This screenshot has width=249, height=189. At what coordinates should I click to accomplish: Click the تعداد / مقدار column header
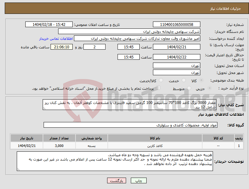[59, 138]
